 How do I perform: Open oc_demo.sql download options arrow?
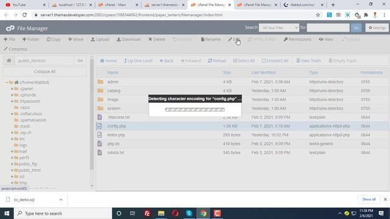tap(61, 200)
